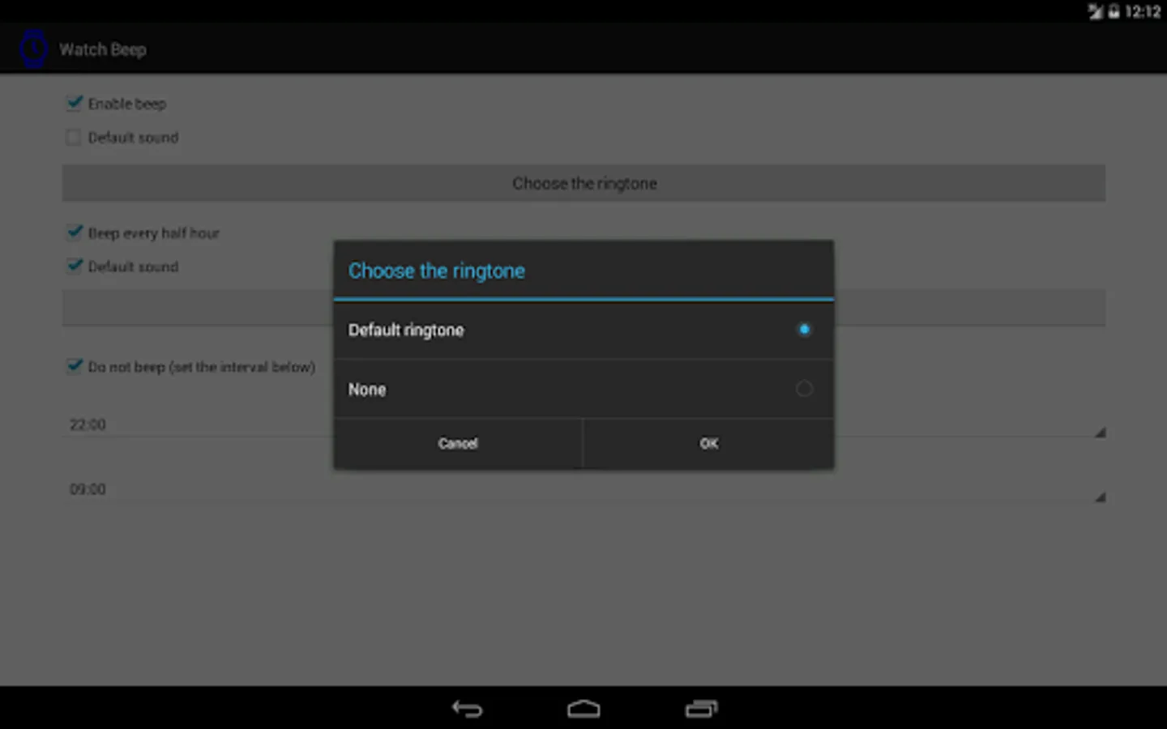Toggle the Beep every half hour checkbox

[75, 232]
